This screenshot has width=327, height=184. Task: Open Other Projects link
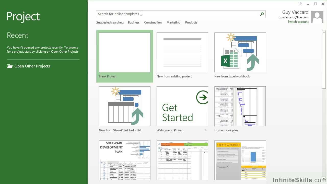[32, 66]
